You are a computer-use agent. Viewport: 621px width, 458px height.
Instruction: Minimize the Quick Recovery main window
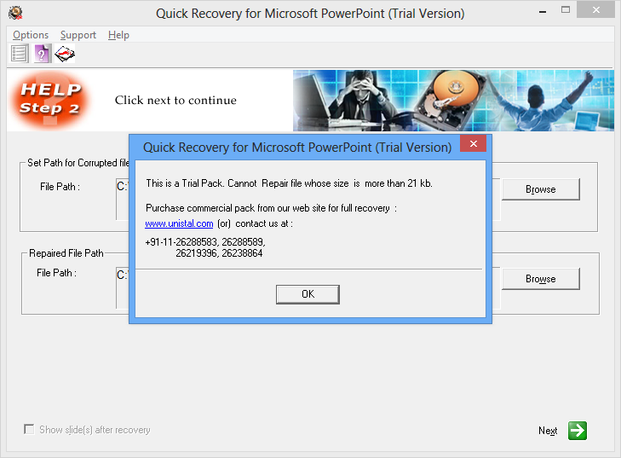[543, 11]
